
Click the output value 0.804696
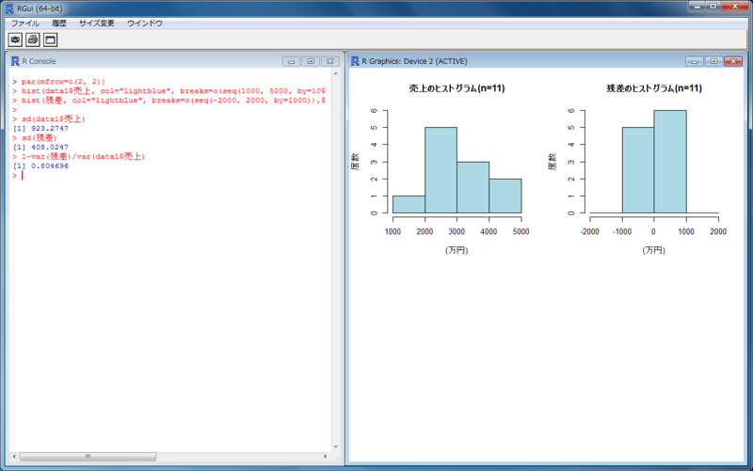(x=50, y=166)
